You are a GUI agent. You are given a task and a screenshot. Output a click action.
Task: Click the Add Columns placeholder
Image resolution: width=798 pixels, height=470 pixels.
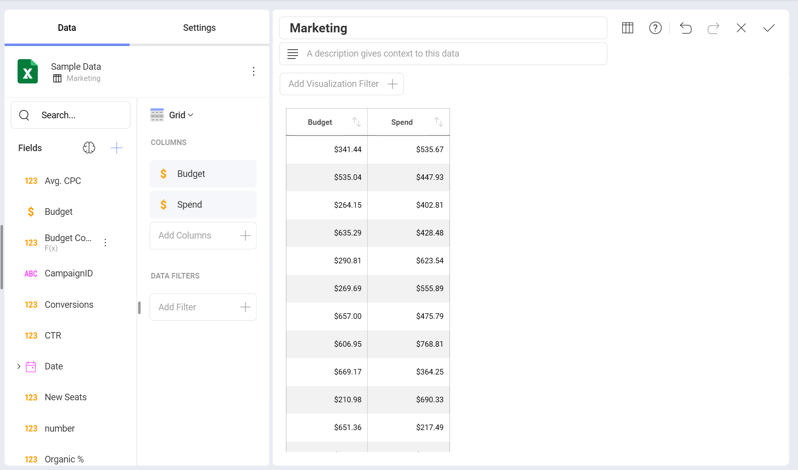point(203,236)
